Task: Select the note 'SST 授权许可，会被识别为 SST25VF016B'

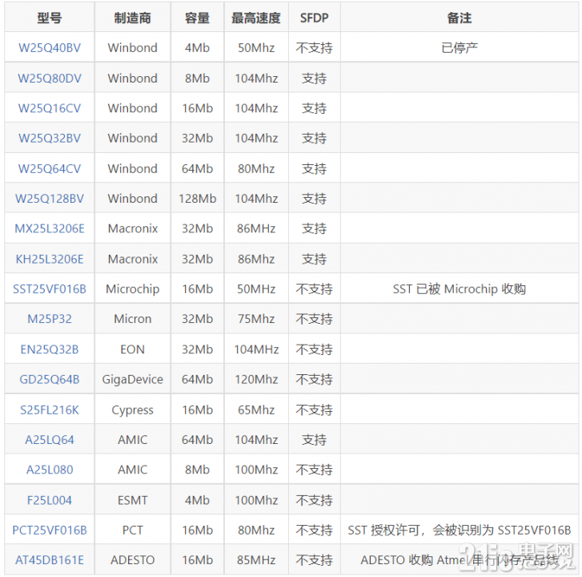Action: (460, 531)
